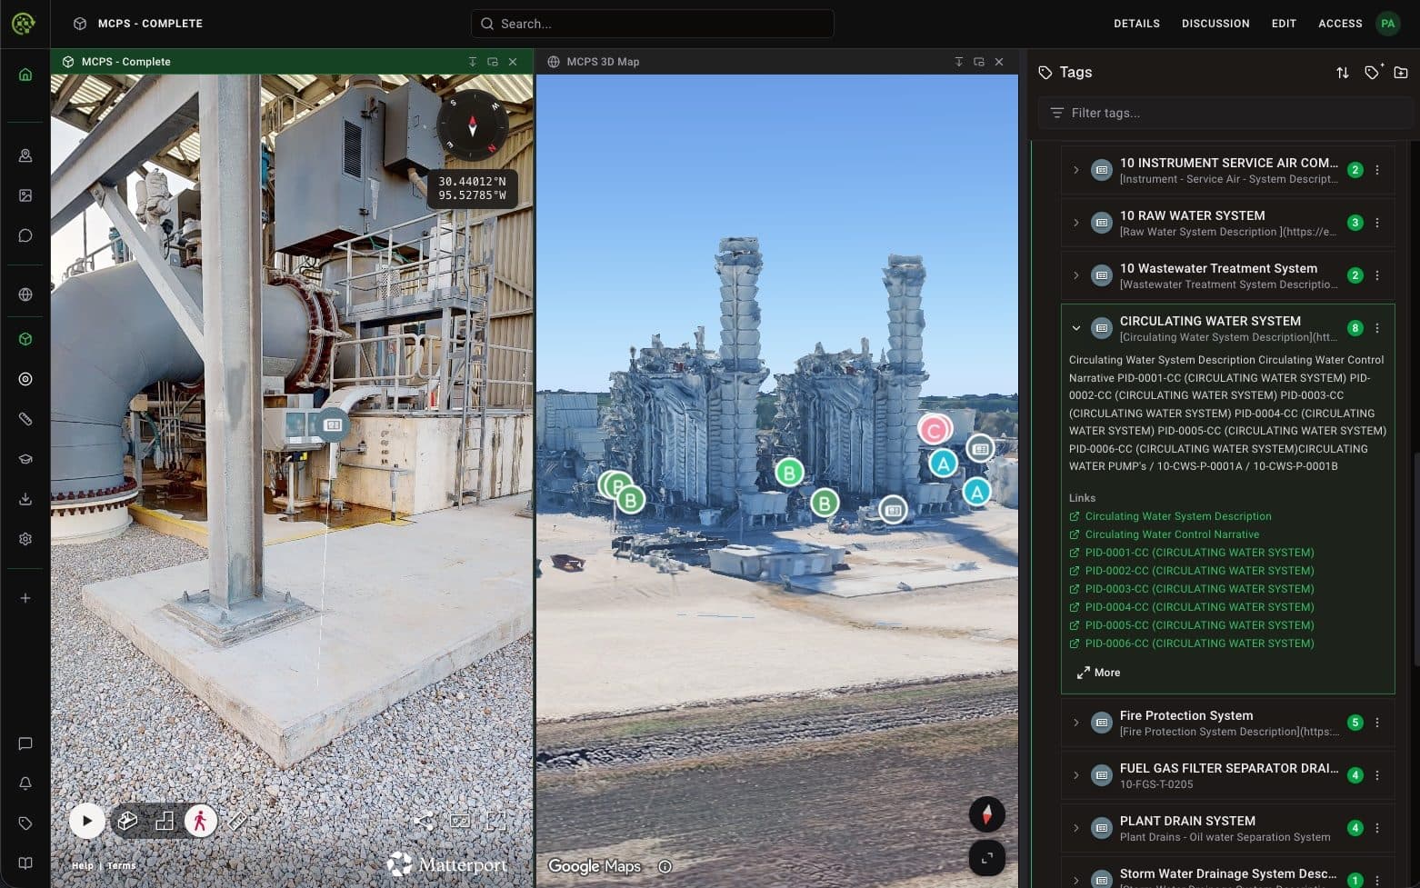The width and height of the screenshot is (1420, 888).
Task: Open the Home icon in left sidebar
Action: (x=25, y=75)
